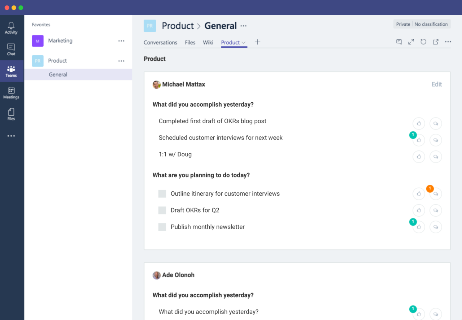Viewport: 462px width, 320px height.
Task: Switch to the Conversations tab
Action: tap(160, 42)
